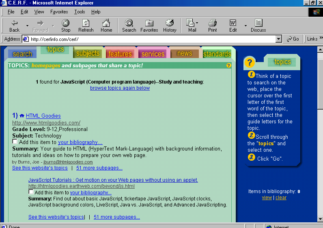This screenshot has width=323, height=228.
Task: Go to the Home page
Action: tap(106, 26)
